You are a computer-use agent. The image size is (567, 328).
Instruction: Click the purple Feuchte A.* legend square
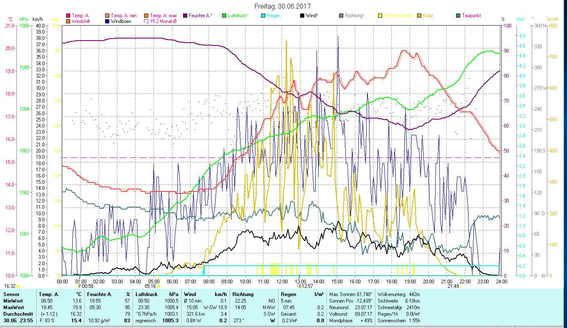[186, 16]
